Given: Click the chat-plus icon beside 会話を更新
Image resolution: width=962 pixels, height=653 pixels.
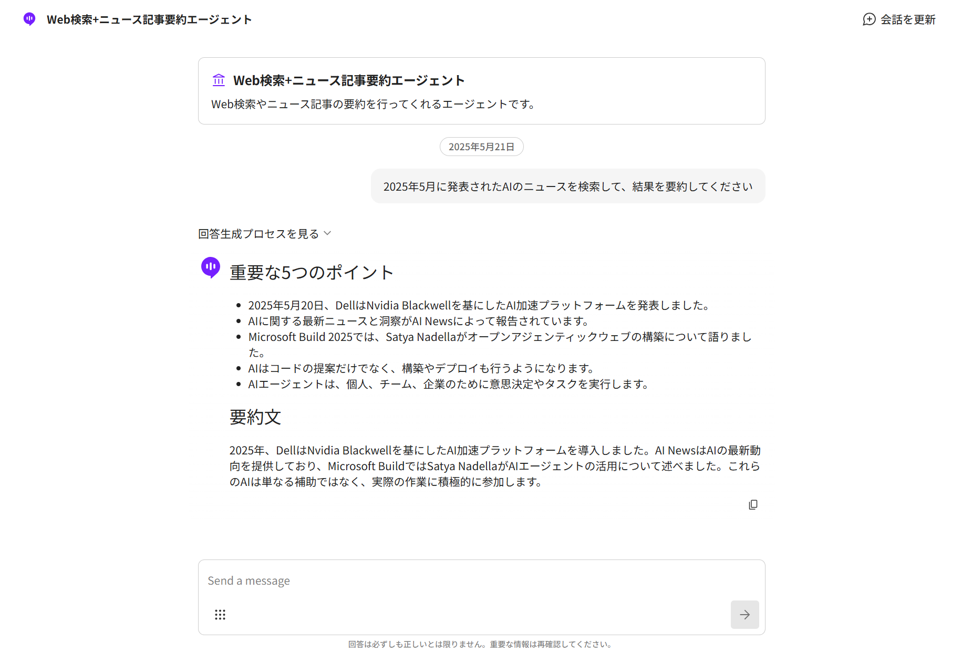Looking at the screenshot, I should 869,19.
